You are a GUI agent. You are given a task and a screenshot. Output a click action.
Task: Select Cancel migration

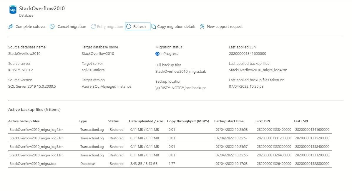[x=68, y=26]
